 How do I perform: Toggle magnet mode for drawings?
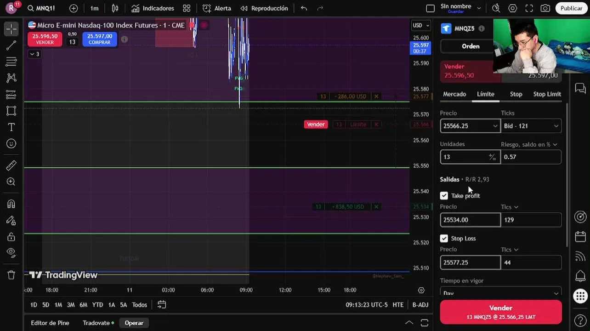[11, 204]
